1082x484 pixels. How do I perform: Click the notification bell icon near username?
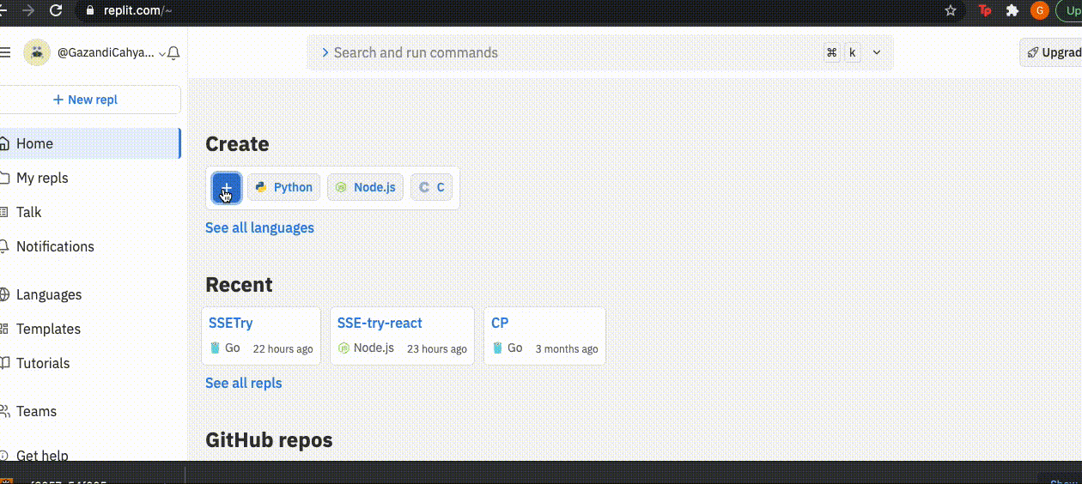click(173, 53)
